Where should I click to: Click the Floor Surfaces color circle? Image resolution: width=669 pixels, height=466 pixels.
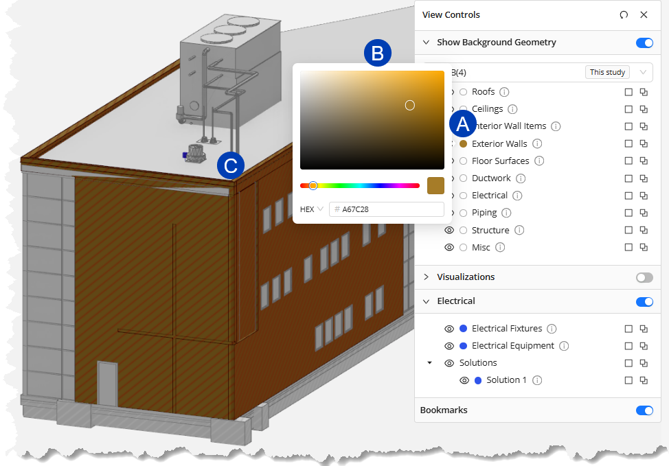pos(464,161)
